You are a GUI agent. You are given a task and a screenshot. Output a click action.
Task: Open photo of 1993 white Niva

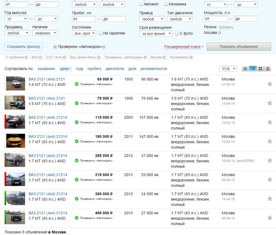coord(16,83)
